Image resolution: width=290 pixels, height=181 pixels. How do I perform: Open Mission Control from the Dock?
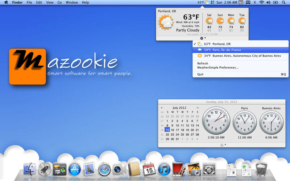pyautogui.click(x=59, y=169)
